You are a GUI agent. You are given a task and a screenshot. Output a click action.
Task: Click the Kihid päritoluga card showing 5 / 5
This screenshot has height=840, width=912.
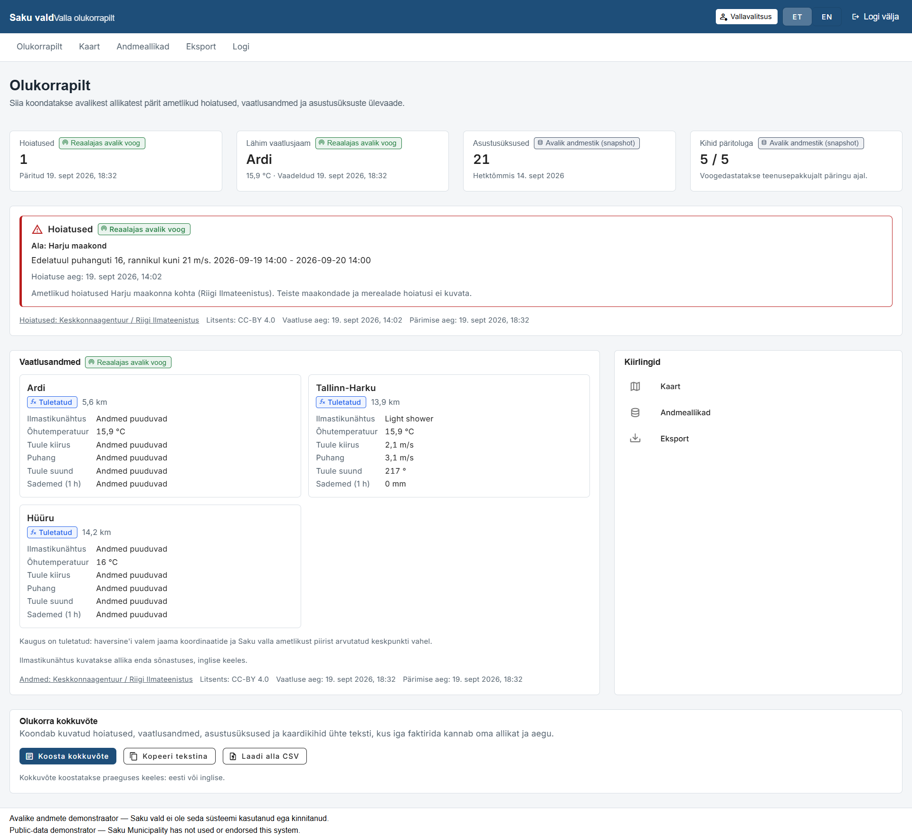(x=796, y=161)
